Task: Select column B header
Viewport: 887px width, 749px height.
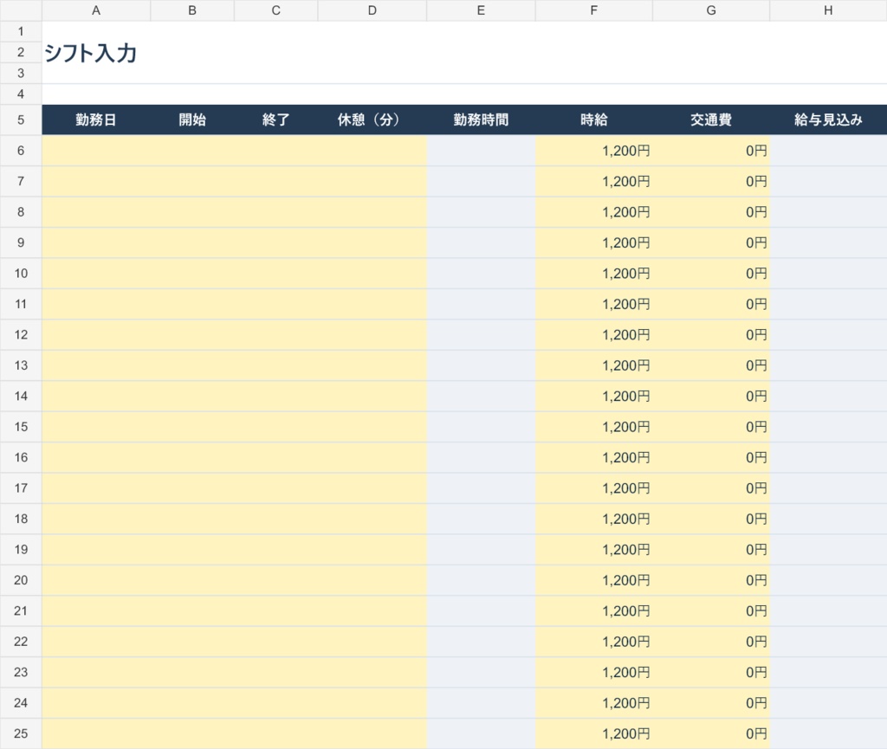Action: [192, 10]
